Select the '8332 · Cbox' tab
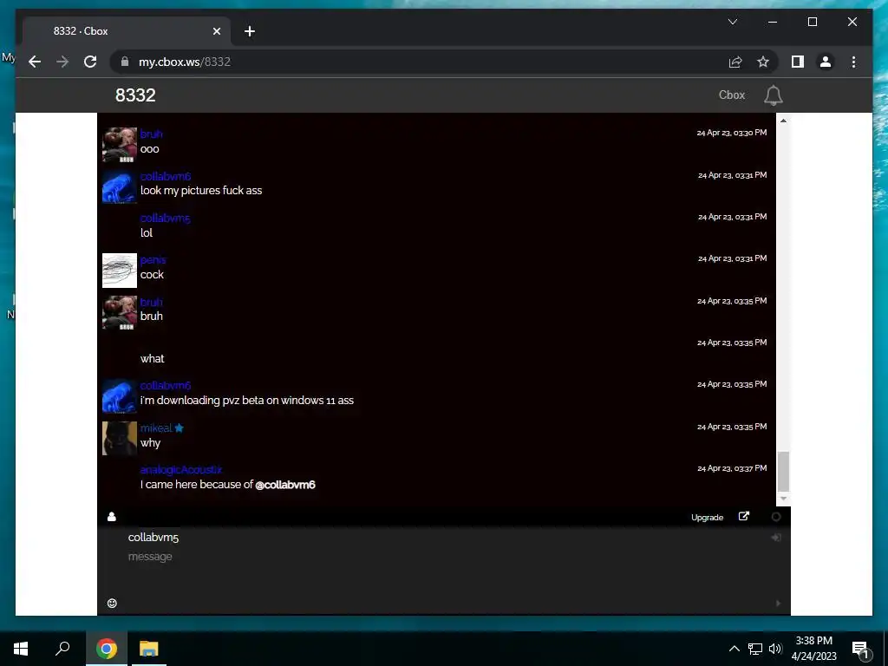This screenshot has height=666, width=888. coord(127,31)
